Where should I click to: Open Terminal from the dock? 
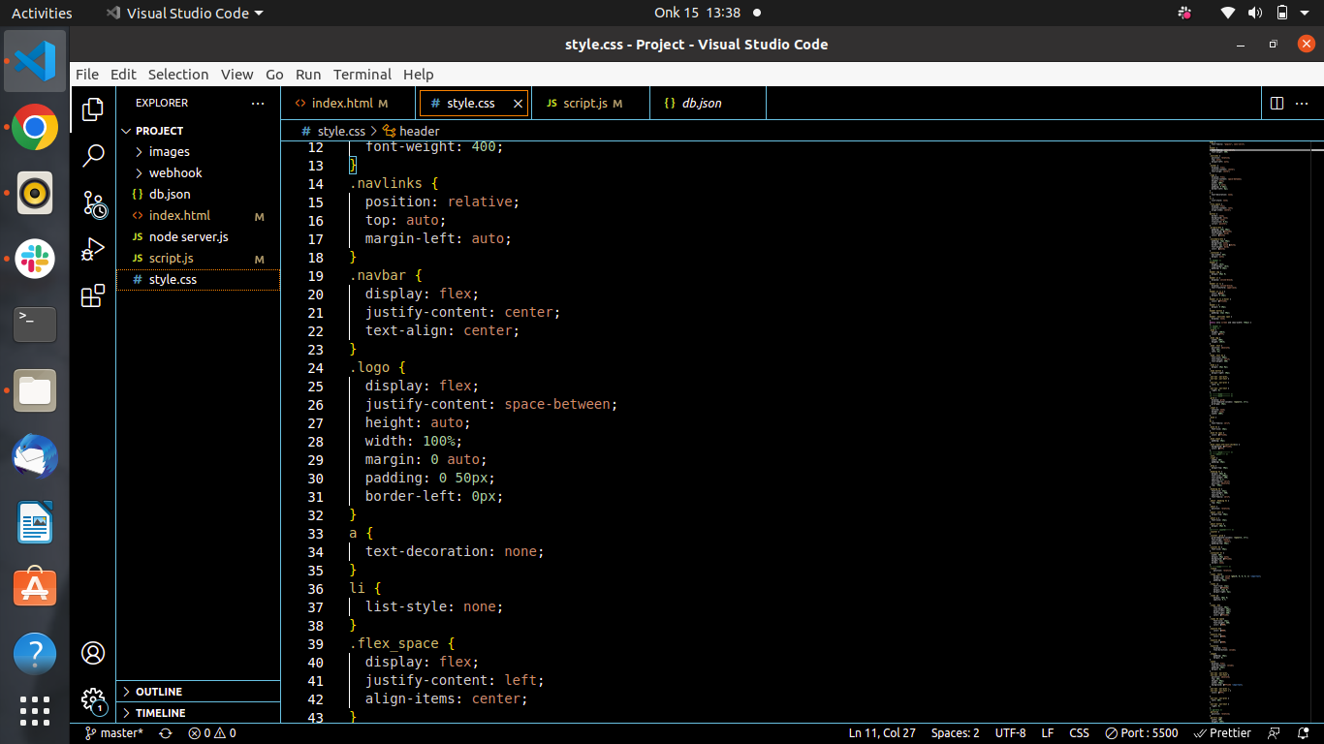pos(35,325)
